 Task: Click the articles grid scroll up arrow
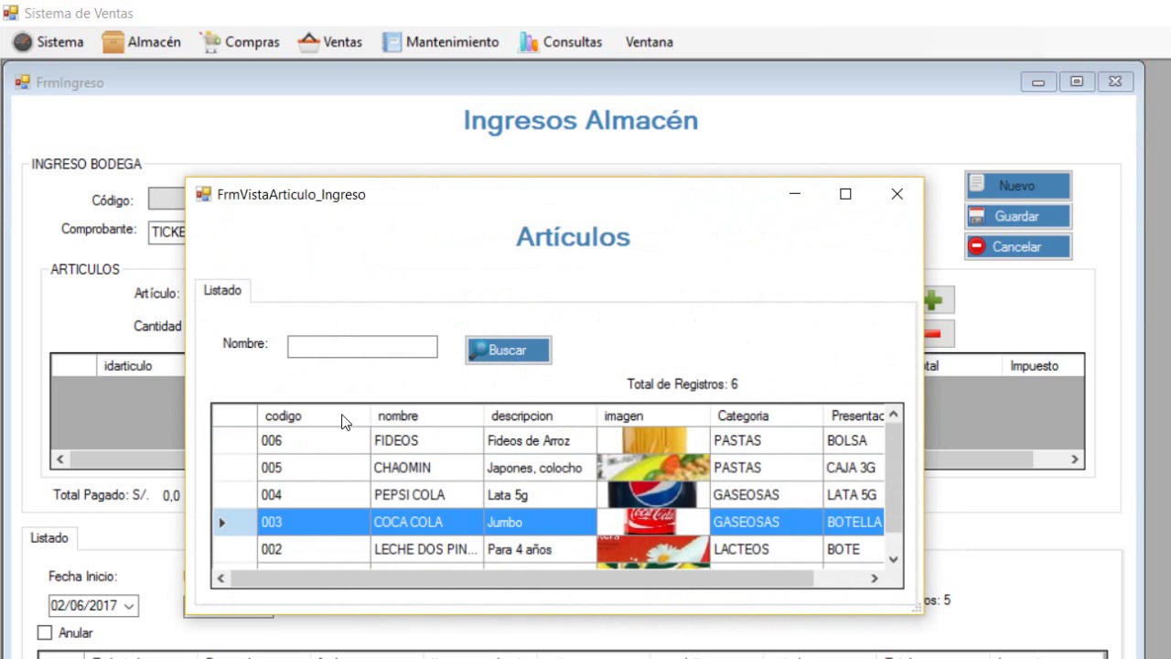point(893,415)
